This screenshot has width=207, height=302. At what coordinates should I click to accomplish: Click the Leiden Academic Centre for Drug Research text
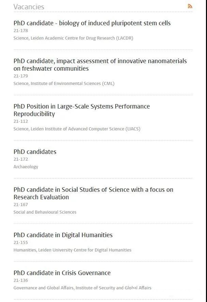[82, 38]
